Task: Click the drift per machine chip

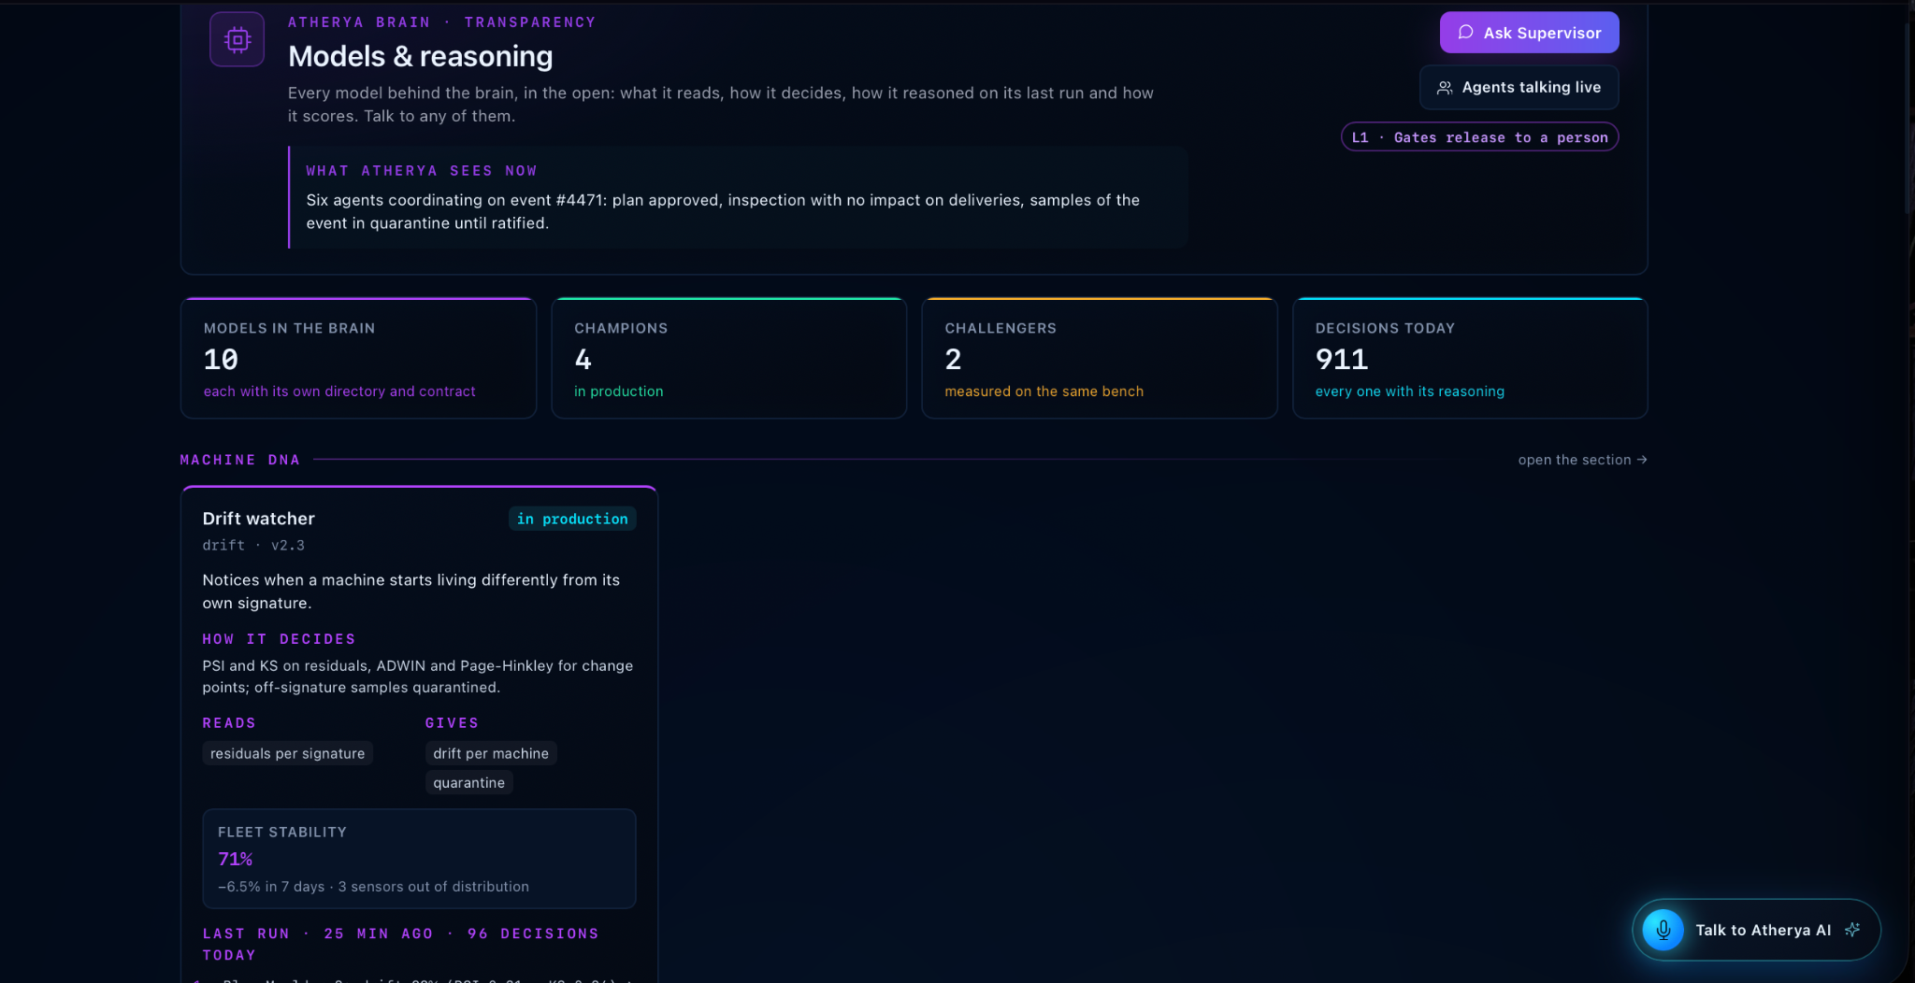Action: tap(491, 753)
